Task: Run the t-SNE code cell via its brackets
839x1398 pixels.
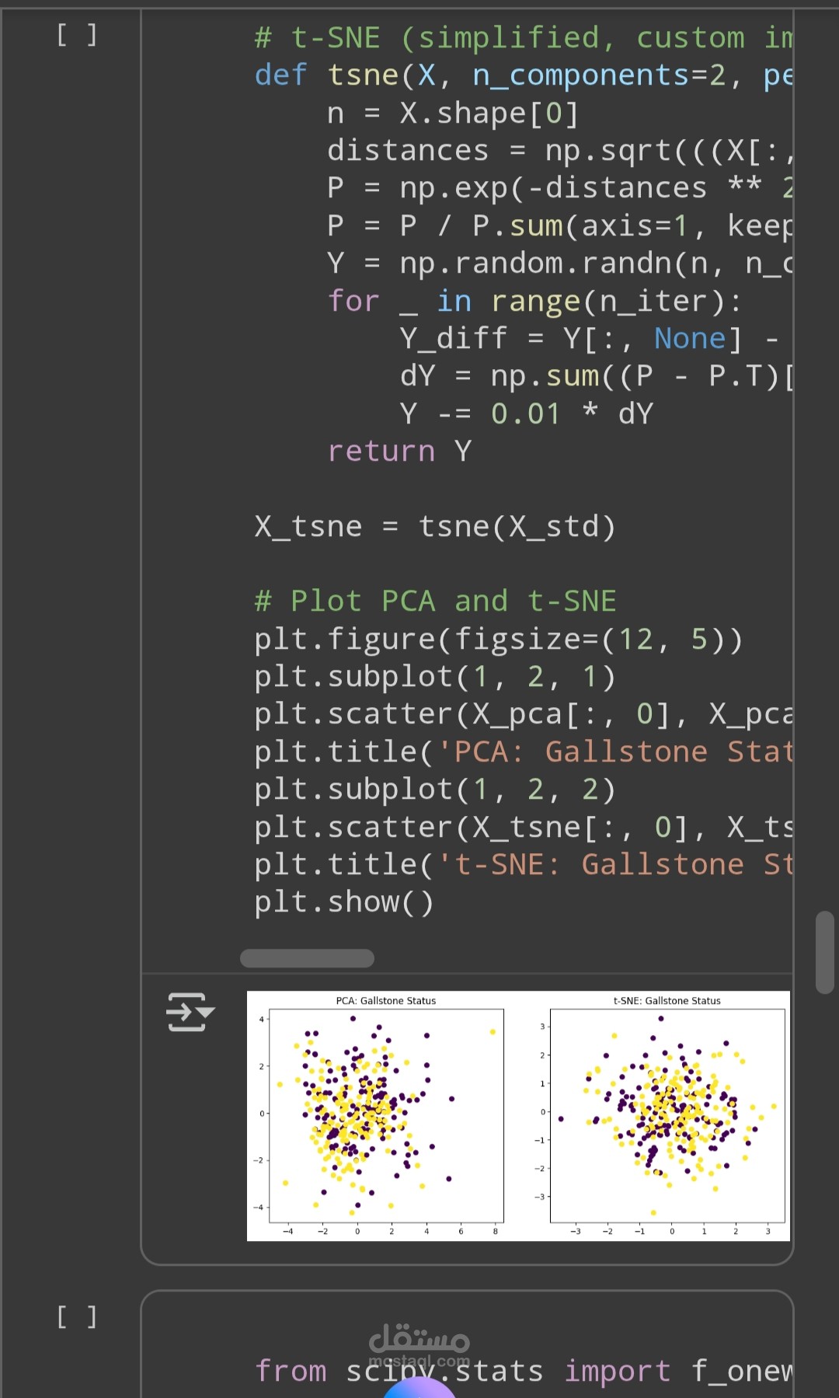Action: (77, 35)
